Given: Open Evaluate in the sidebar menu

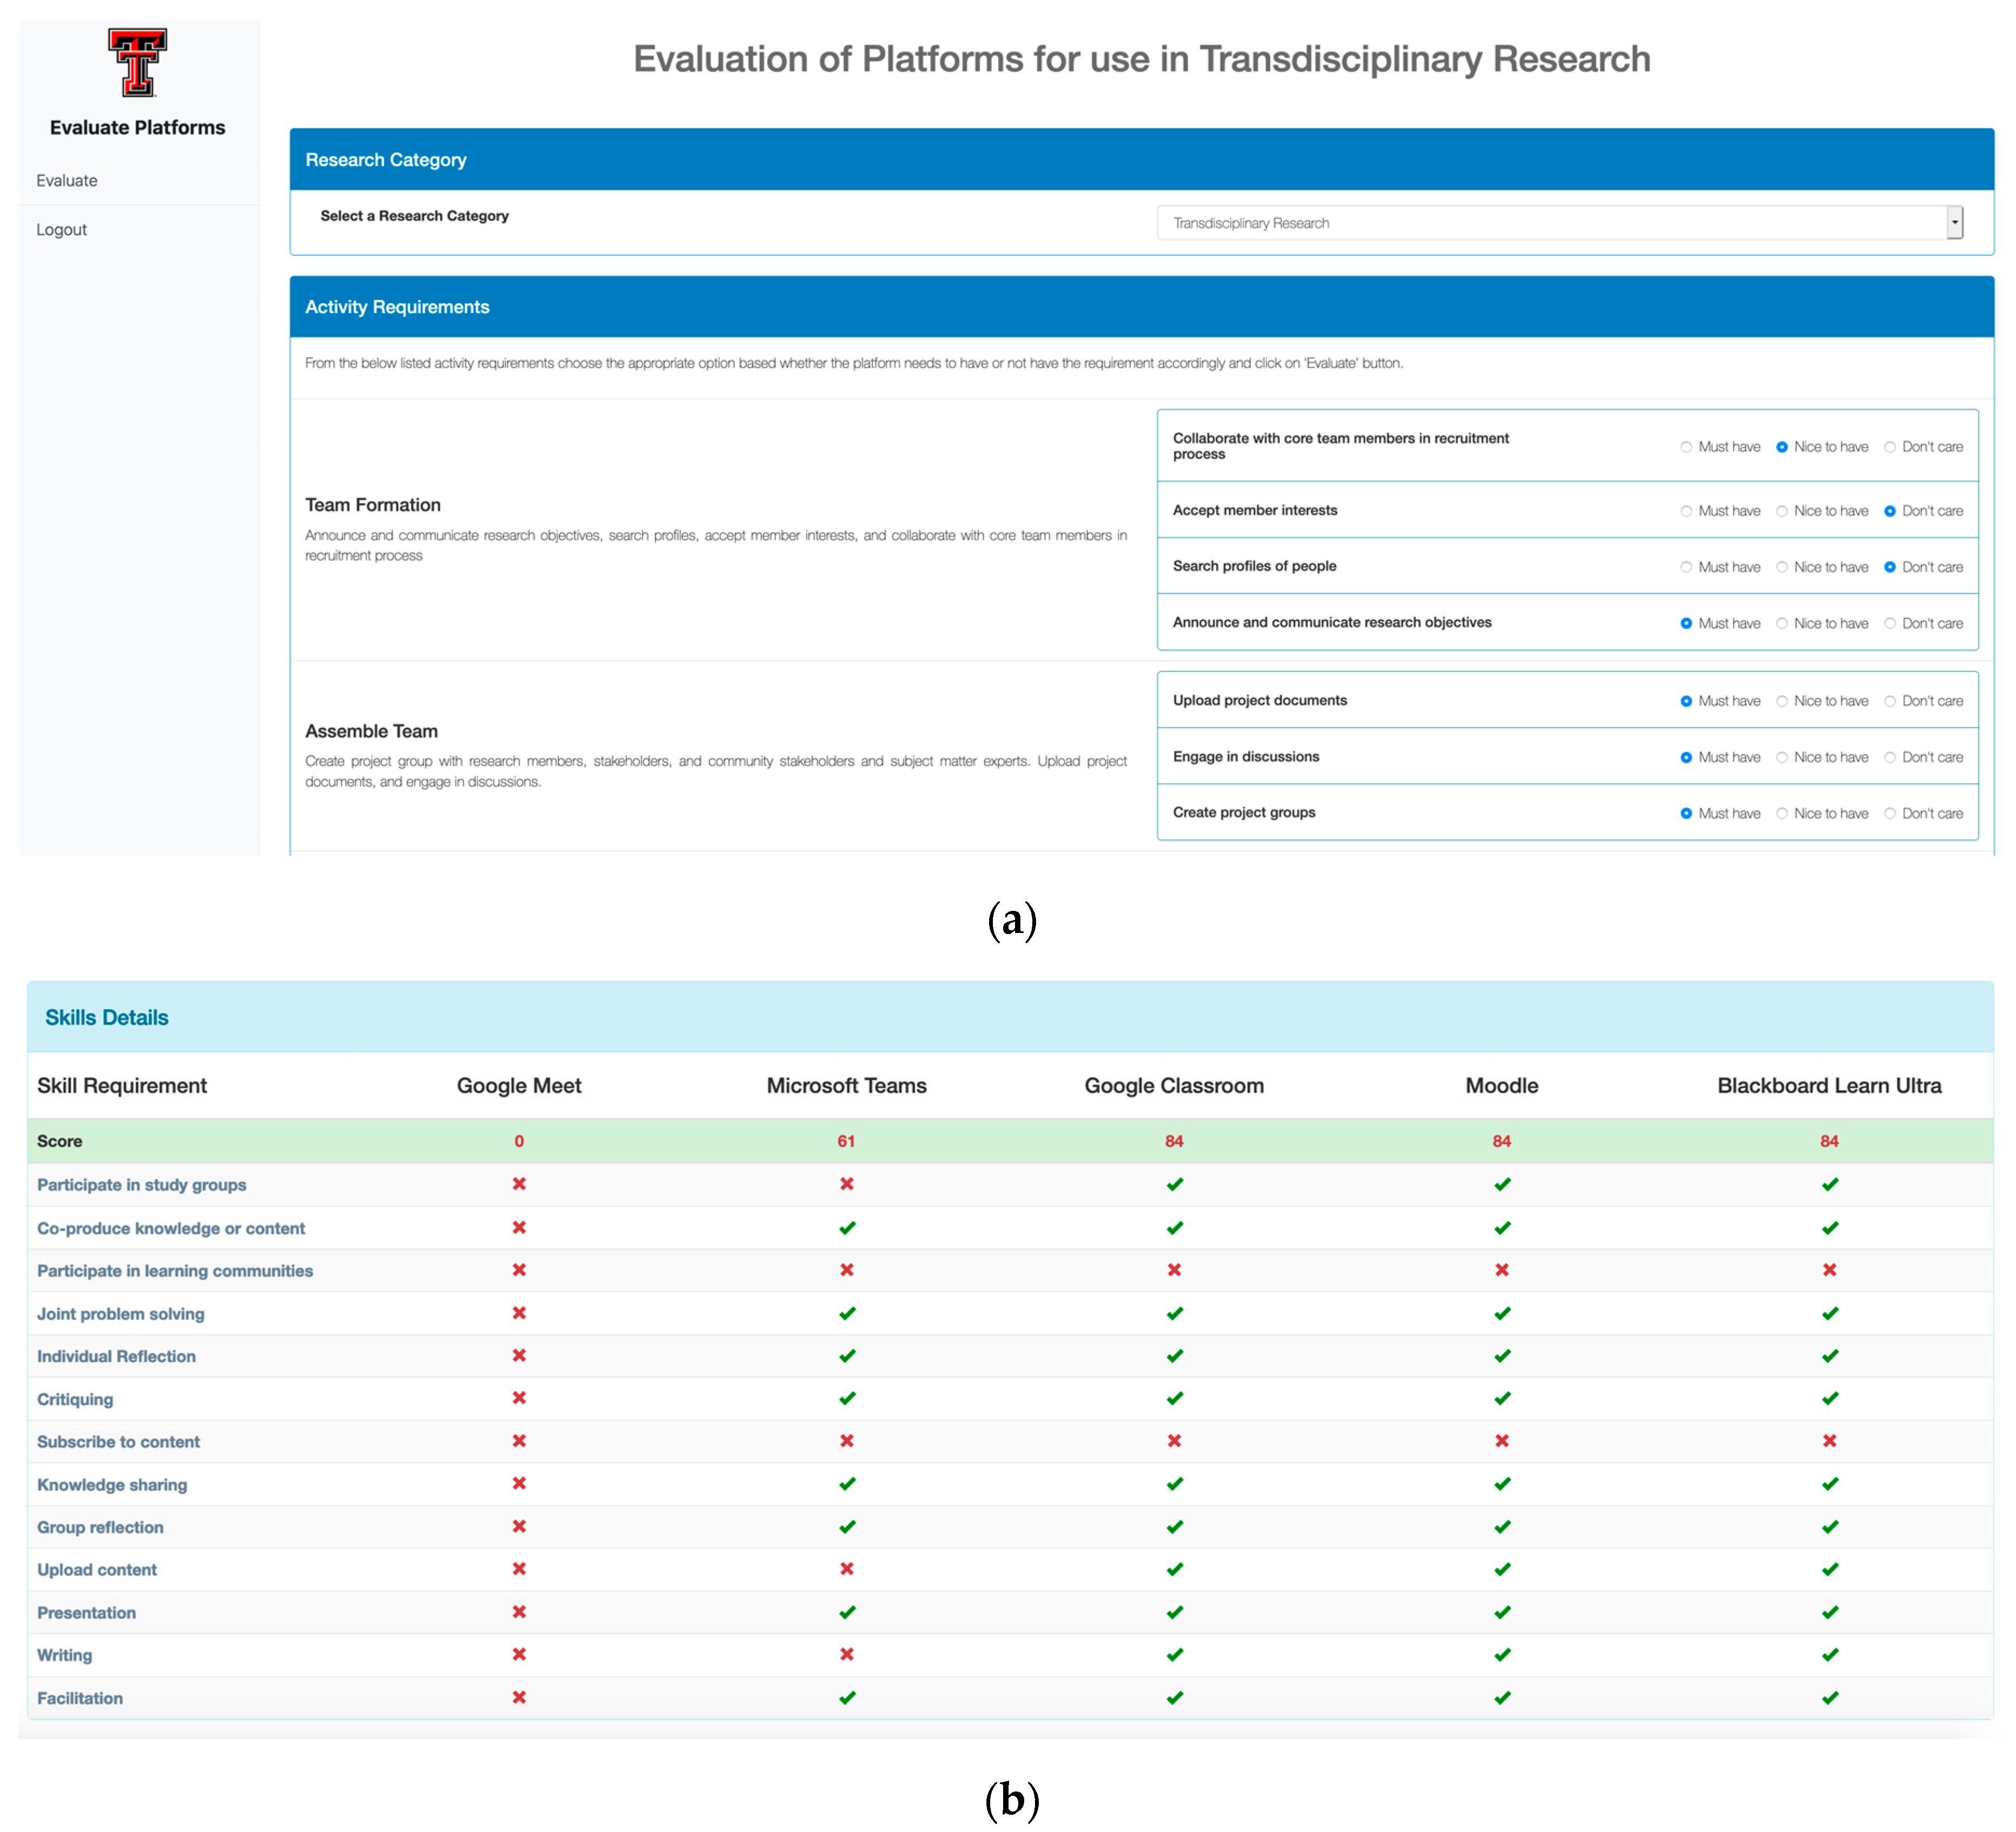Looking at the screenshot, I should [x=67, y=180].
